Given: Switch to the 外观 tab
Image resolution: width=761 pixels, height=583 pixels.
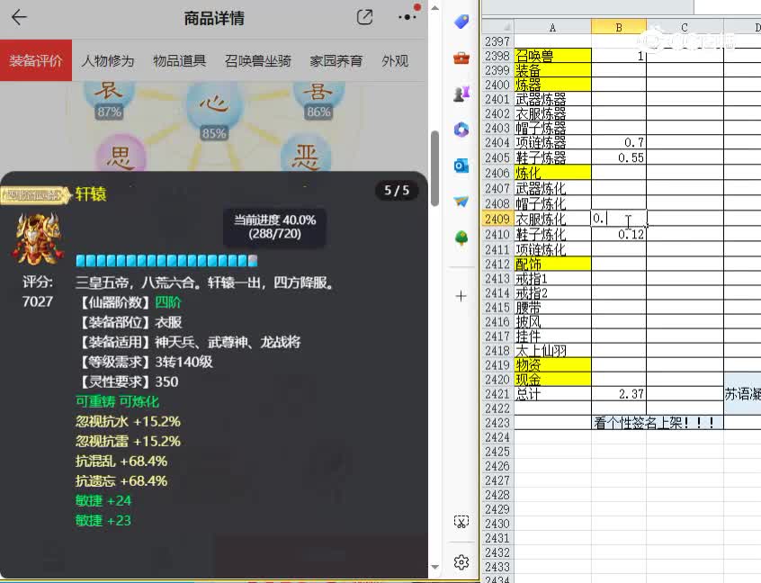Looking at the screenshot, I should pos(395,59).
